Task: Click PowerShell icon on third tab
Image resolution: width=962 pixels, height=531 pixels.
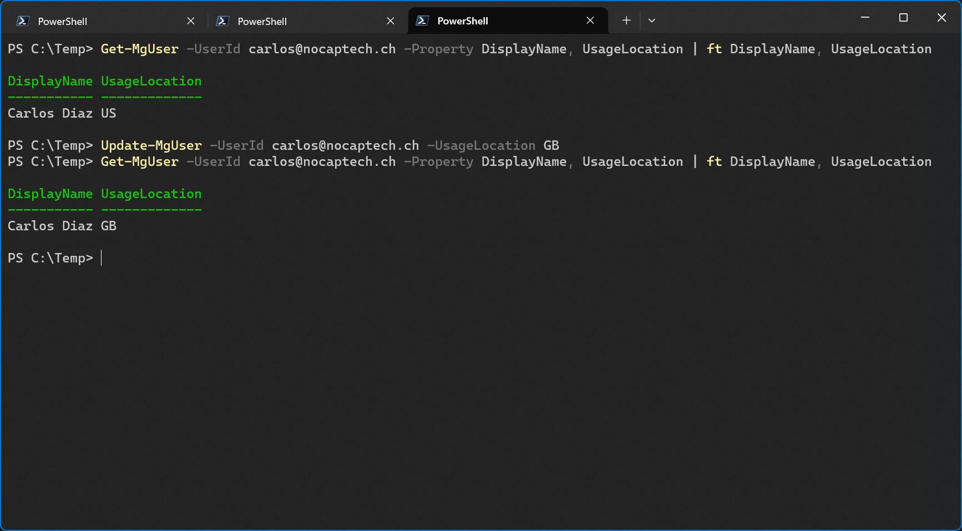Action: tap(422, 21)
